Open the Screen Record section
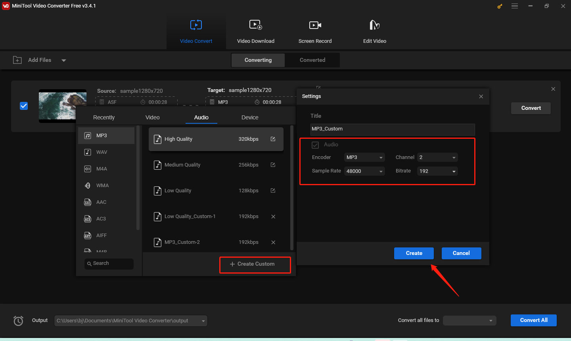This screenshot has width=571, height=341. pos(315,32)
